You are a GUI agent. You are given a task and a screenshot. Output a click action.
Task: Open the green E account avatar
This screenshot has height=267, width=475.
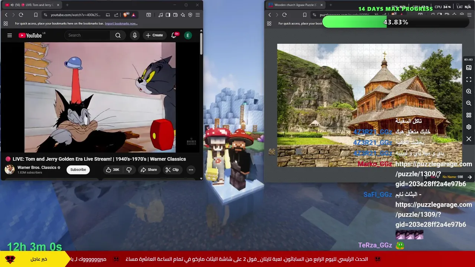[188, 35]
